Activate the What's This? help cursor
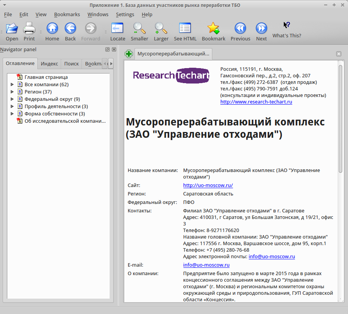 click(287, 25)
